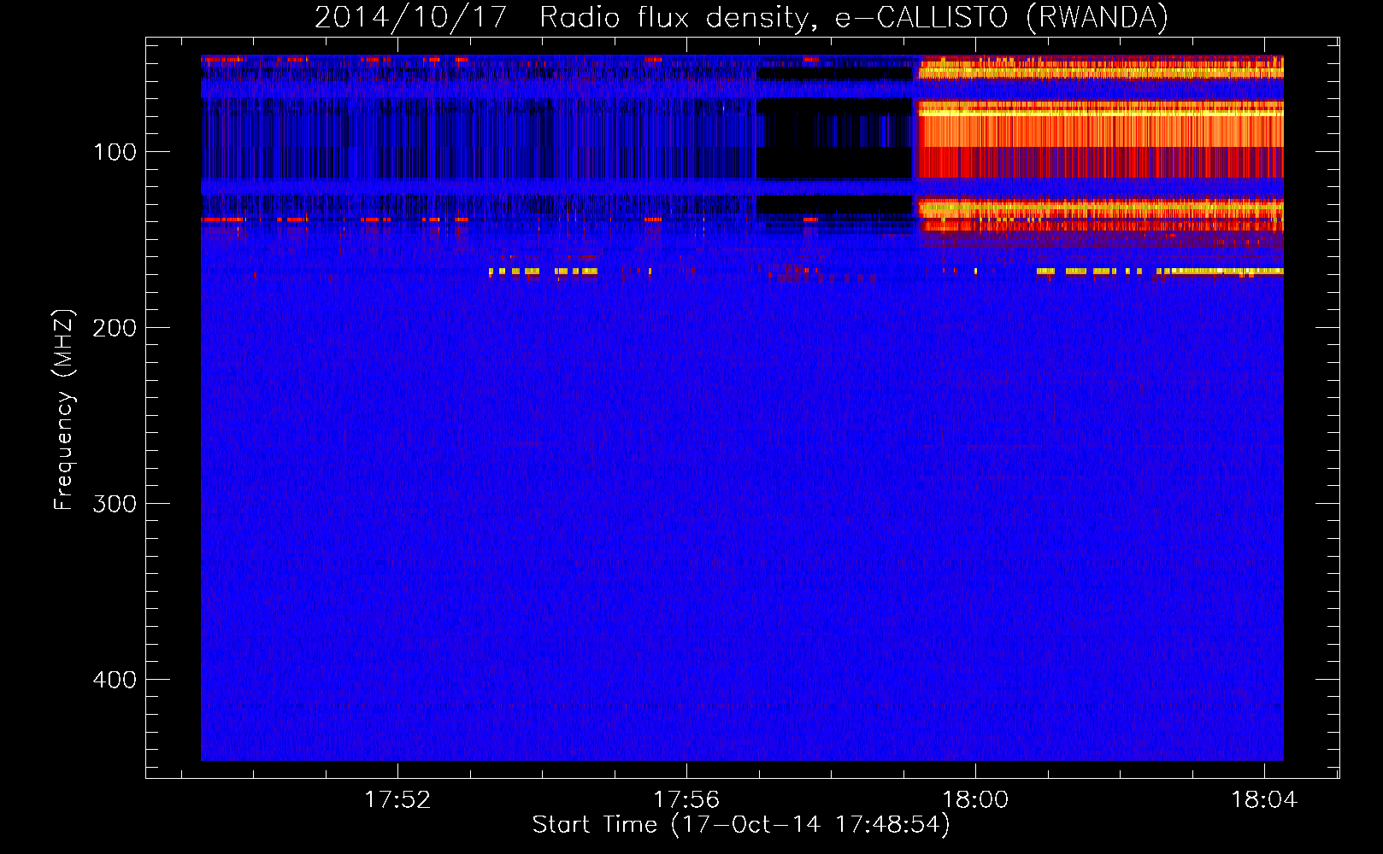
Task: Click the bright orange burst band near 100 MHz
Action: coord(1100,138)
